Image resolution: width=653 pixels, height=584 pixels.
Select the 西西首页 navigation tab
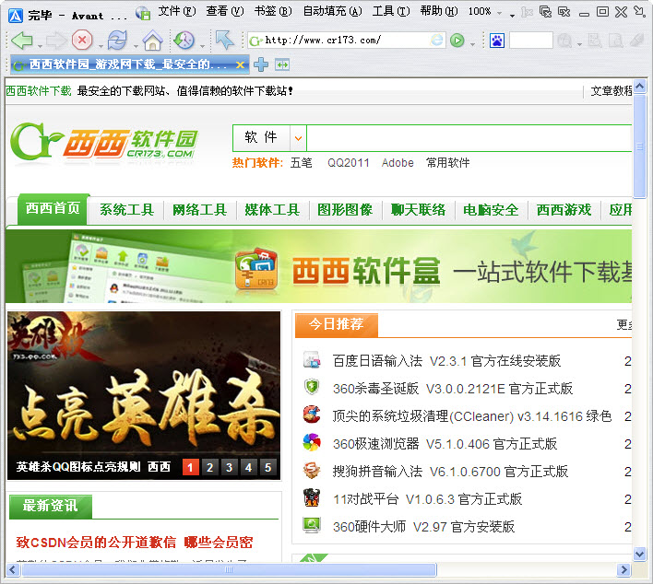click(53, 209)
